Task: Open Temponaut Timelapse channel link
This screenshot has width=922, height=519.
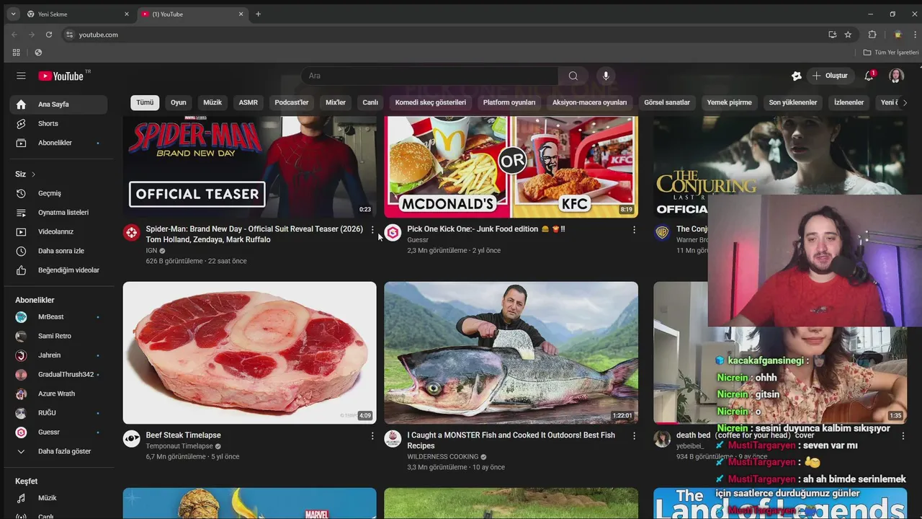Action: click(x=179, y=446)
